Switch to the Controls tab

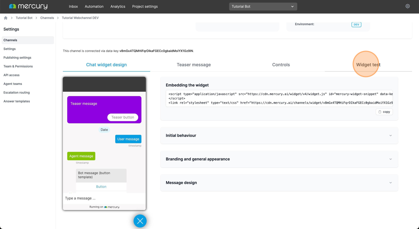tap(281, 65)
